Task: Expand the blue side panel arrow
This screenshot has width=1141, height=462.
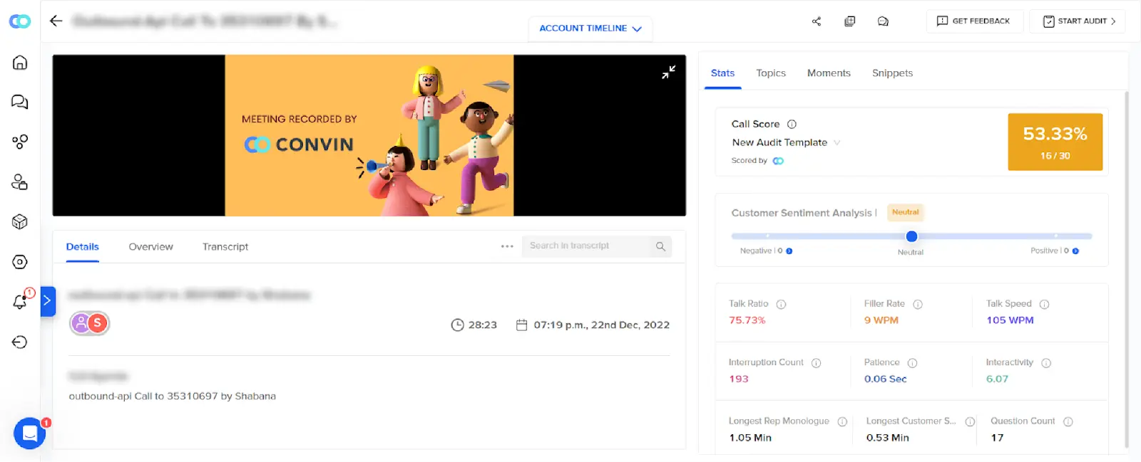Action: (x=48, y=301)
